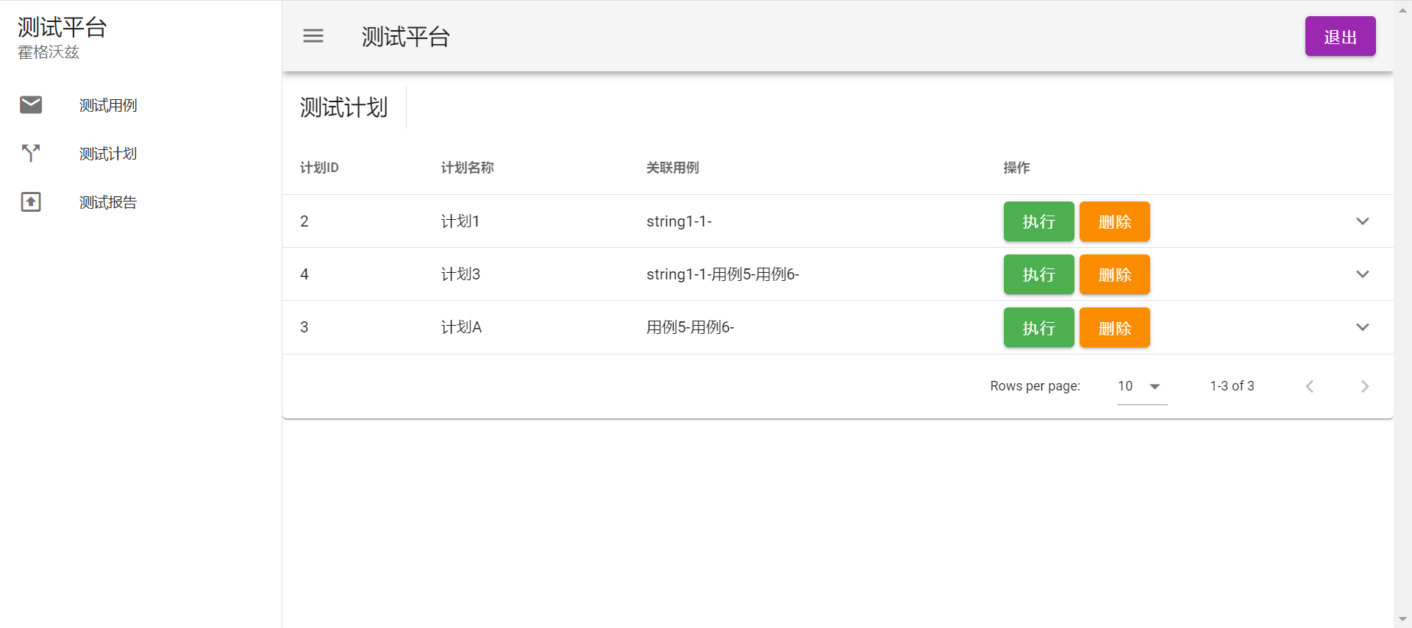1412x628 pixels.
Task: Click the scrollbar down arrow
Action: coord(1402,619)
